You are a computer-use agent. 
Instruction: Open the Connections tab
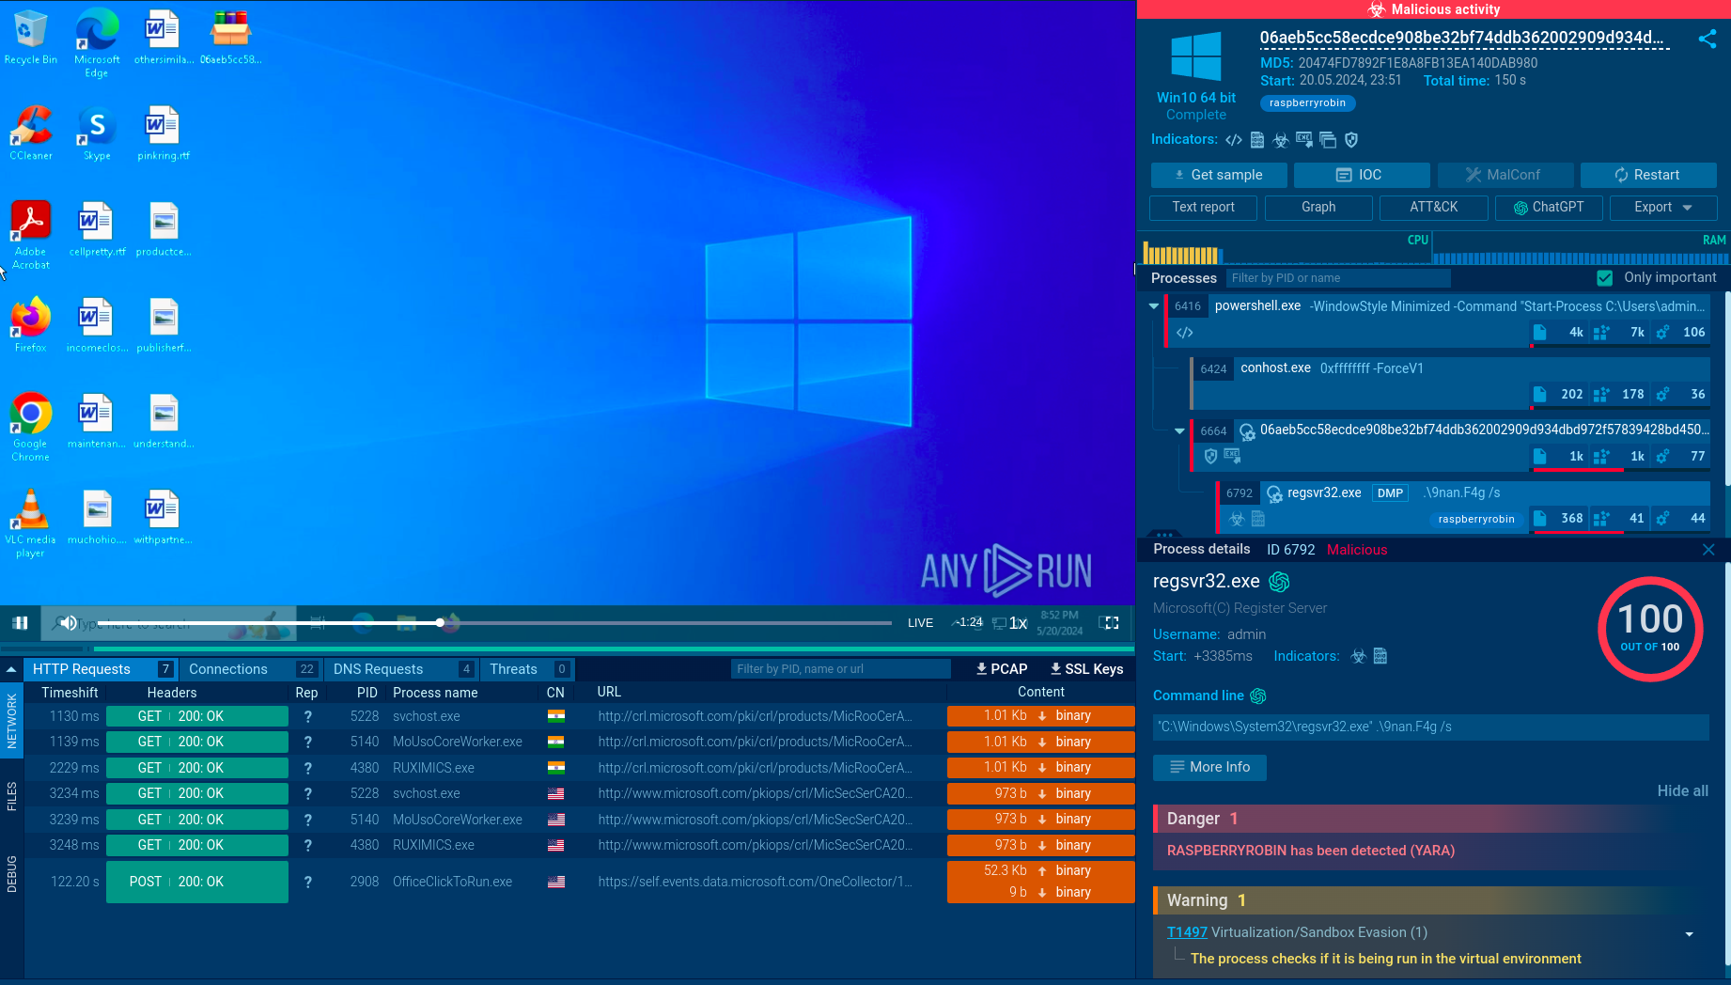pos(228,669)
